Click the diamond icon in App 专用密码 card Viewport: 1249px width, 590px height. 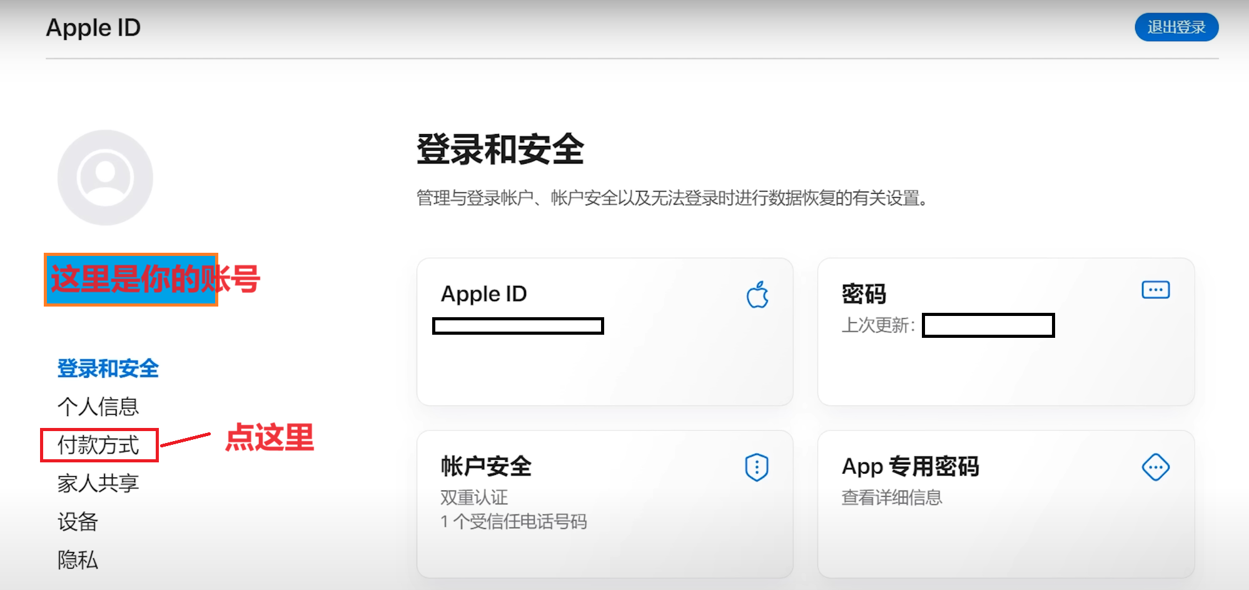click(x=1155, y=467)
